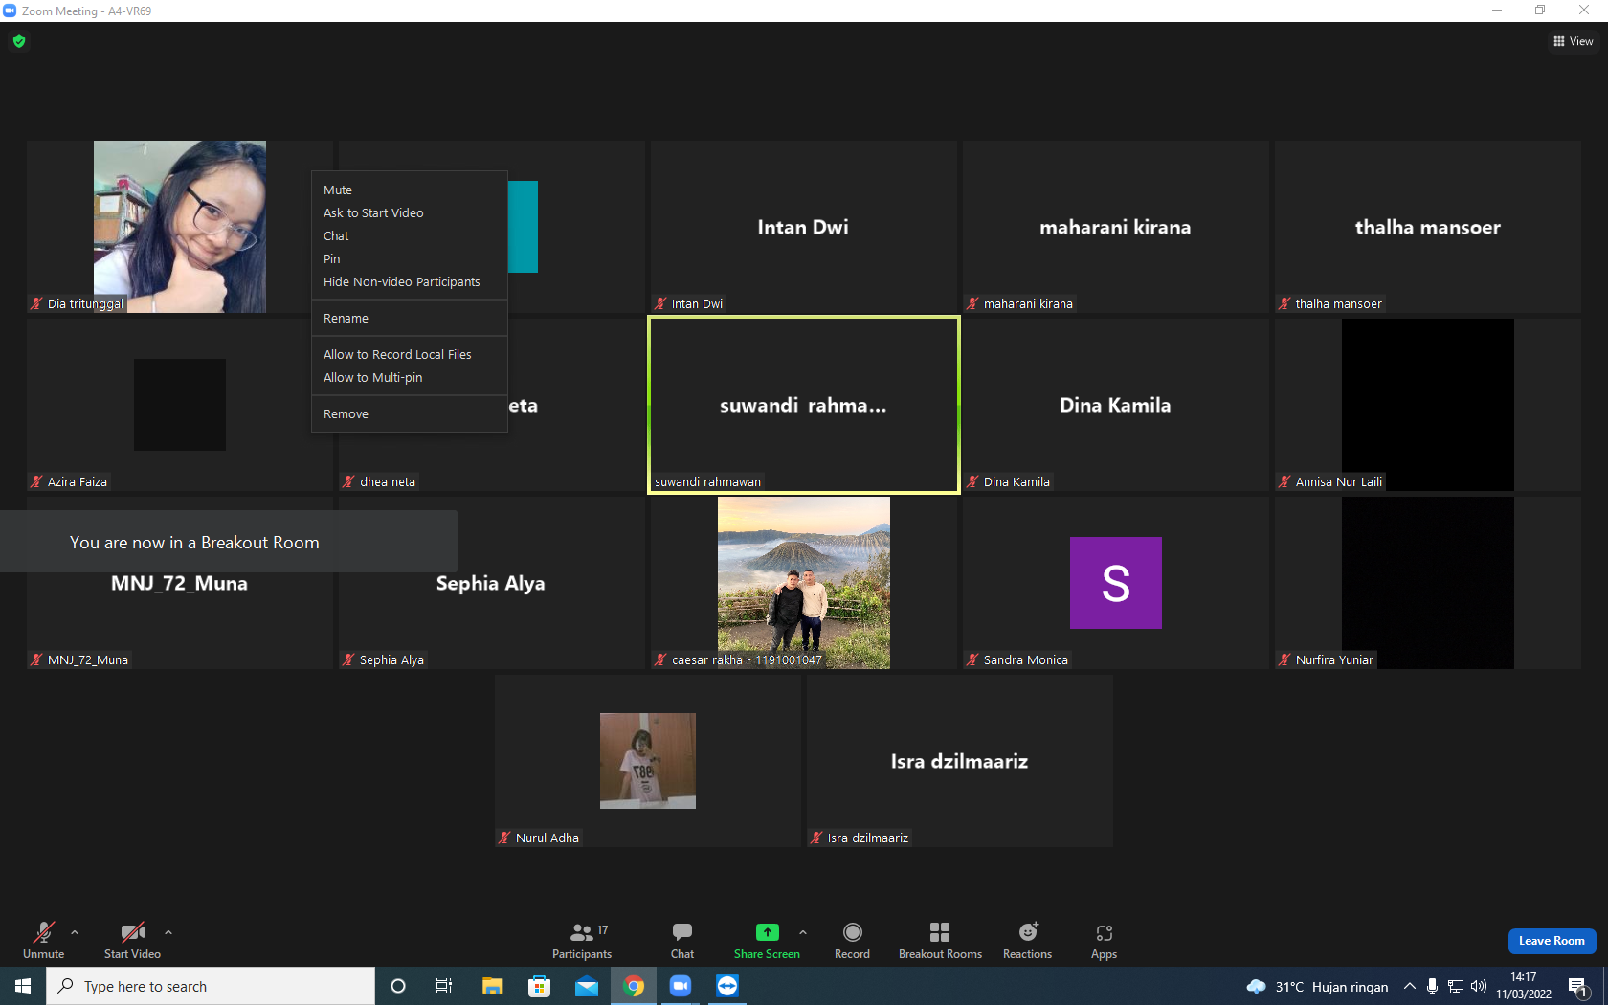This screenshot has height=1005, width=1608.
Task: Open the View layout button
Action: pos(1573,41)
